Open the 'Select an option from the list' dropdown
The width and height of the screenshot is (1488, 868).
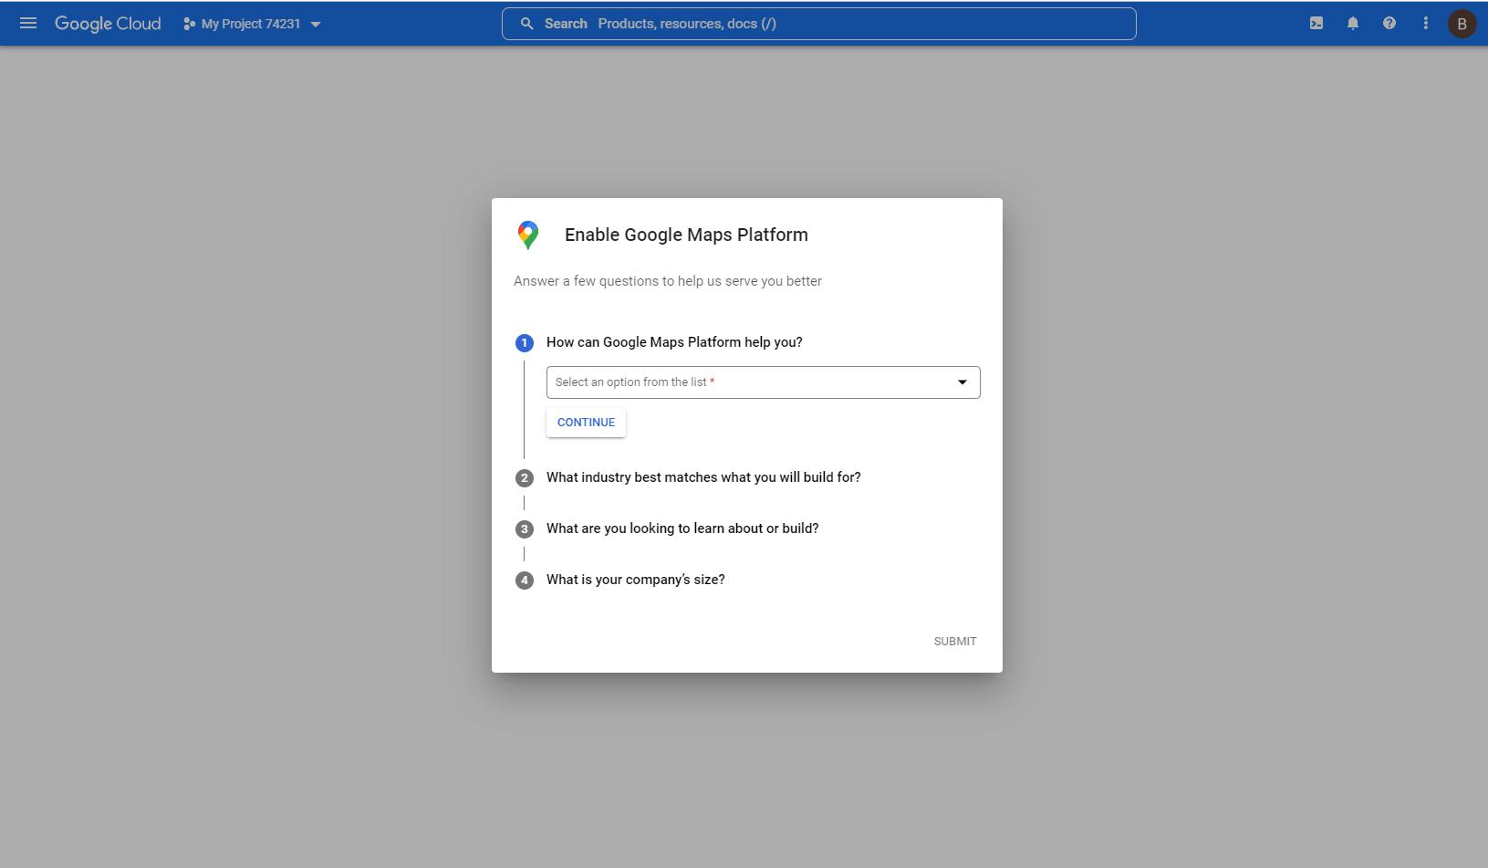(x=764, y=382)
